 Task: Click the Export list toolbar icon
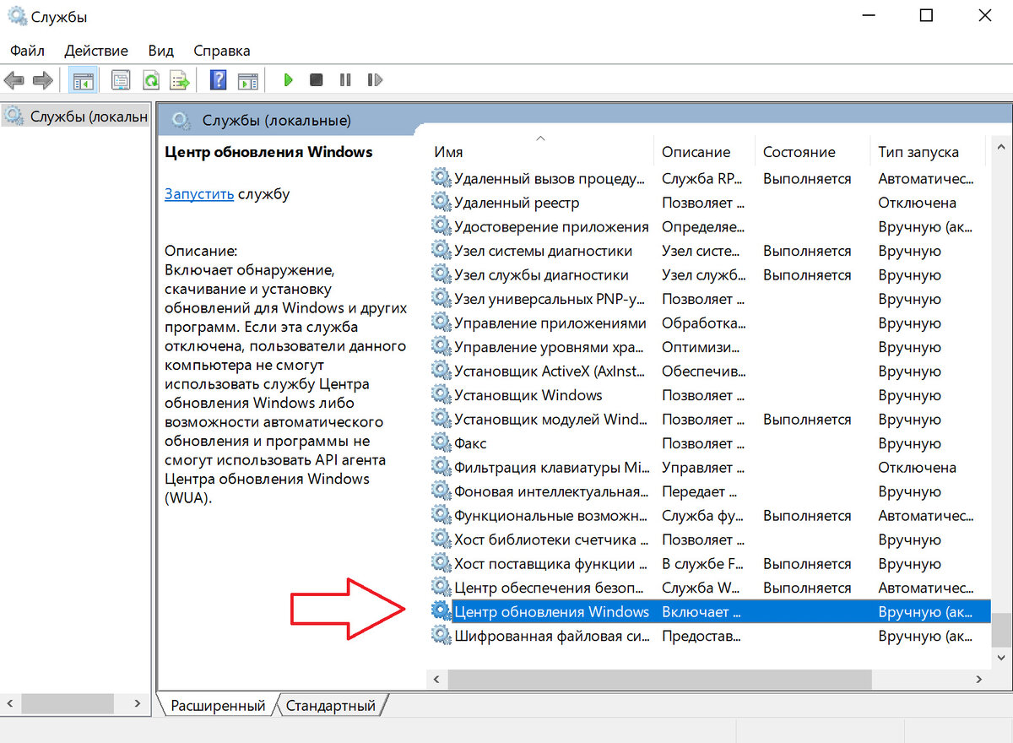pos(180,80)
